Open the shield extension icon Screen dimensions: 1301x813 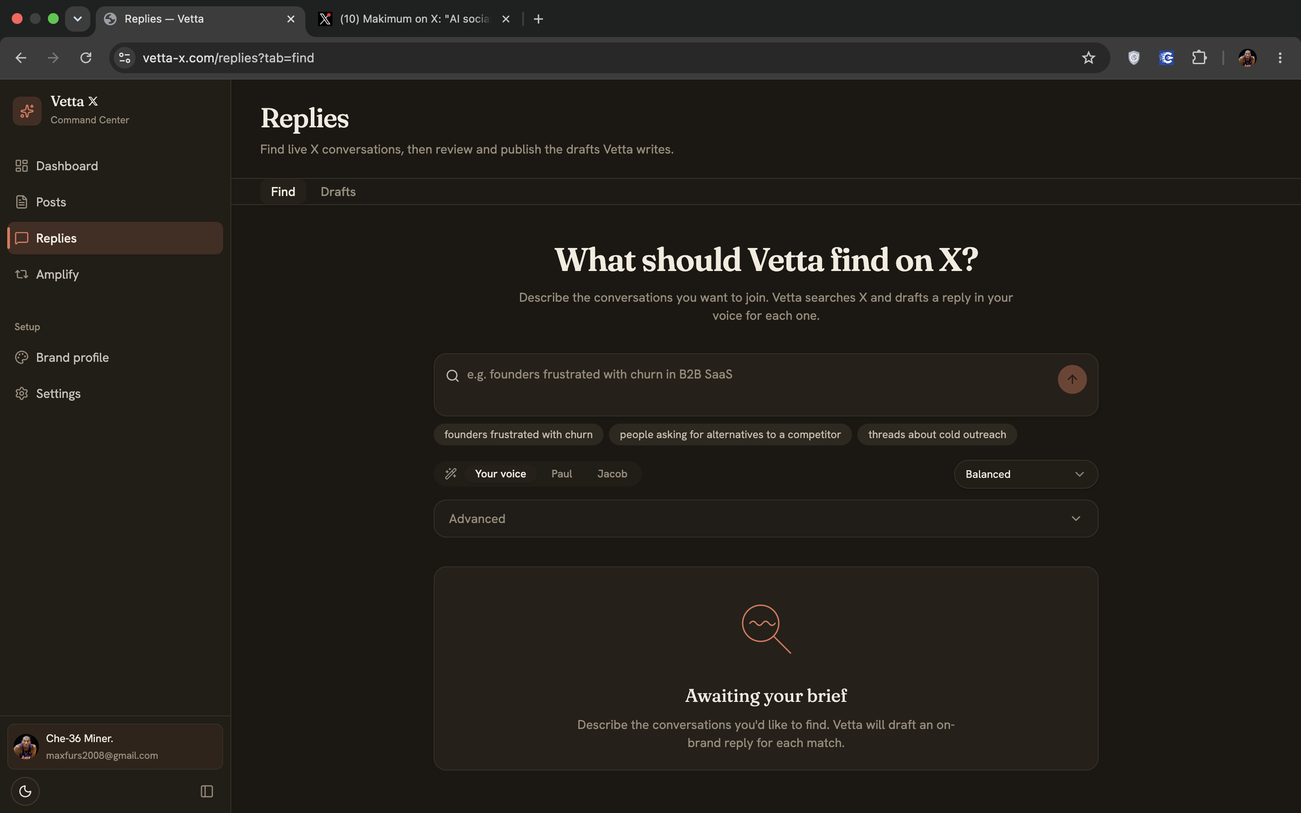[1134, 57]
